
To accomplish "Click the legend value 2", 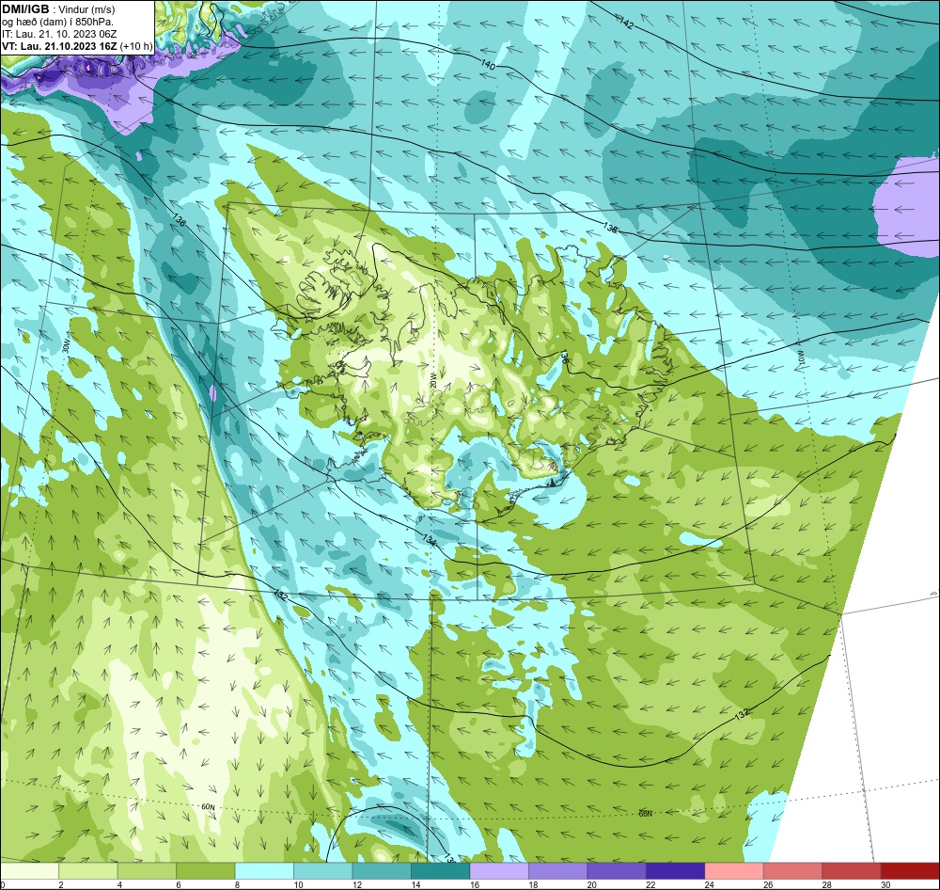I will 61,884.
